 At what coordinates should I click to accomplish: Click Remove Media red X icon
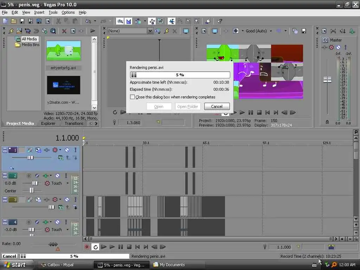pos(64,31)
